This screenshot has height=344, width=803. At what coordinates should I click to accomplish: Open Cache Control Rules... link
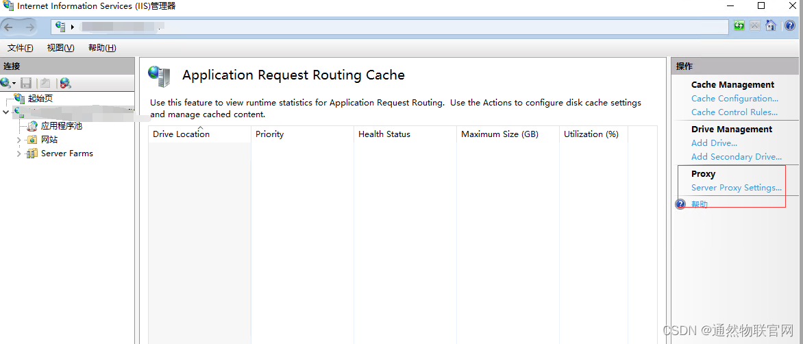click(x=734, y=112)
